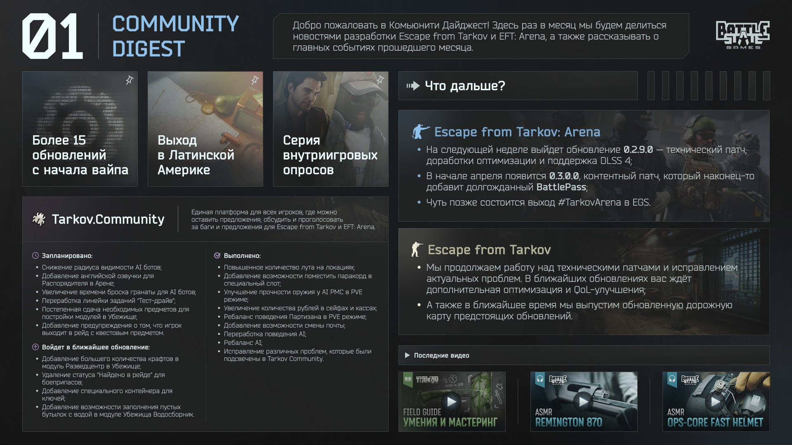Click the pin icon on the in-game surveys card
792x445 pixels.
[380, 80]
